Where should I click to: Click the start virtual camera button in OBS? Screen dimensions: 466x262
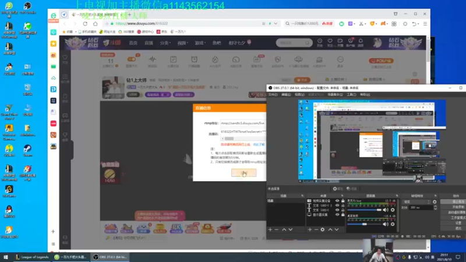pyautogui.click(x=453, y=213)
